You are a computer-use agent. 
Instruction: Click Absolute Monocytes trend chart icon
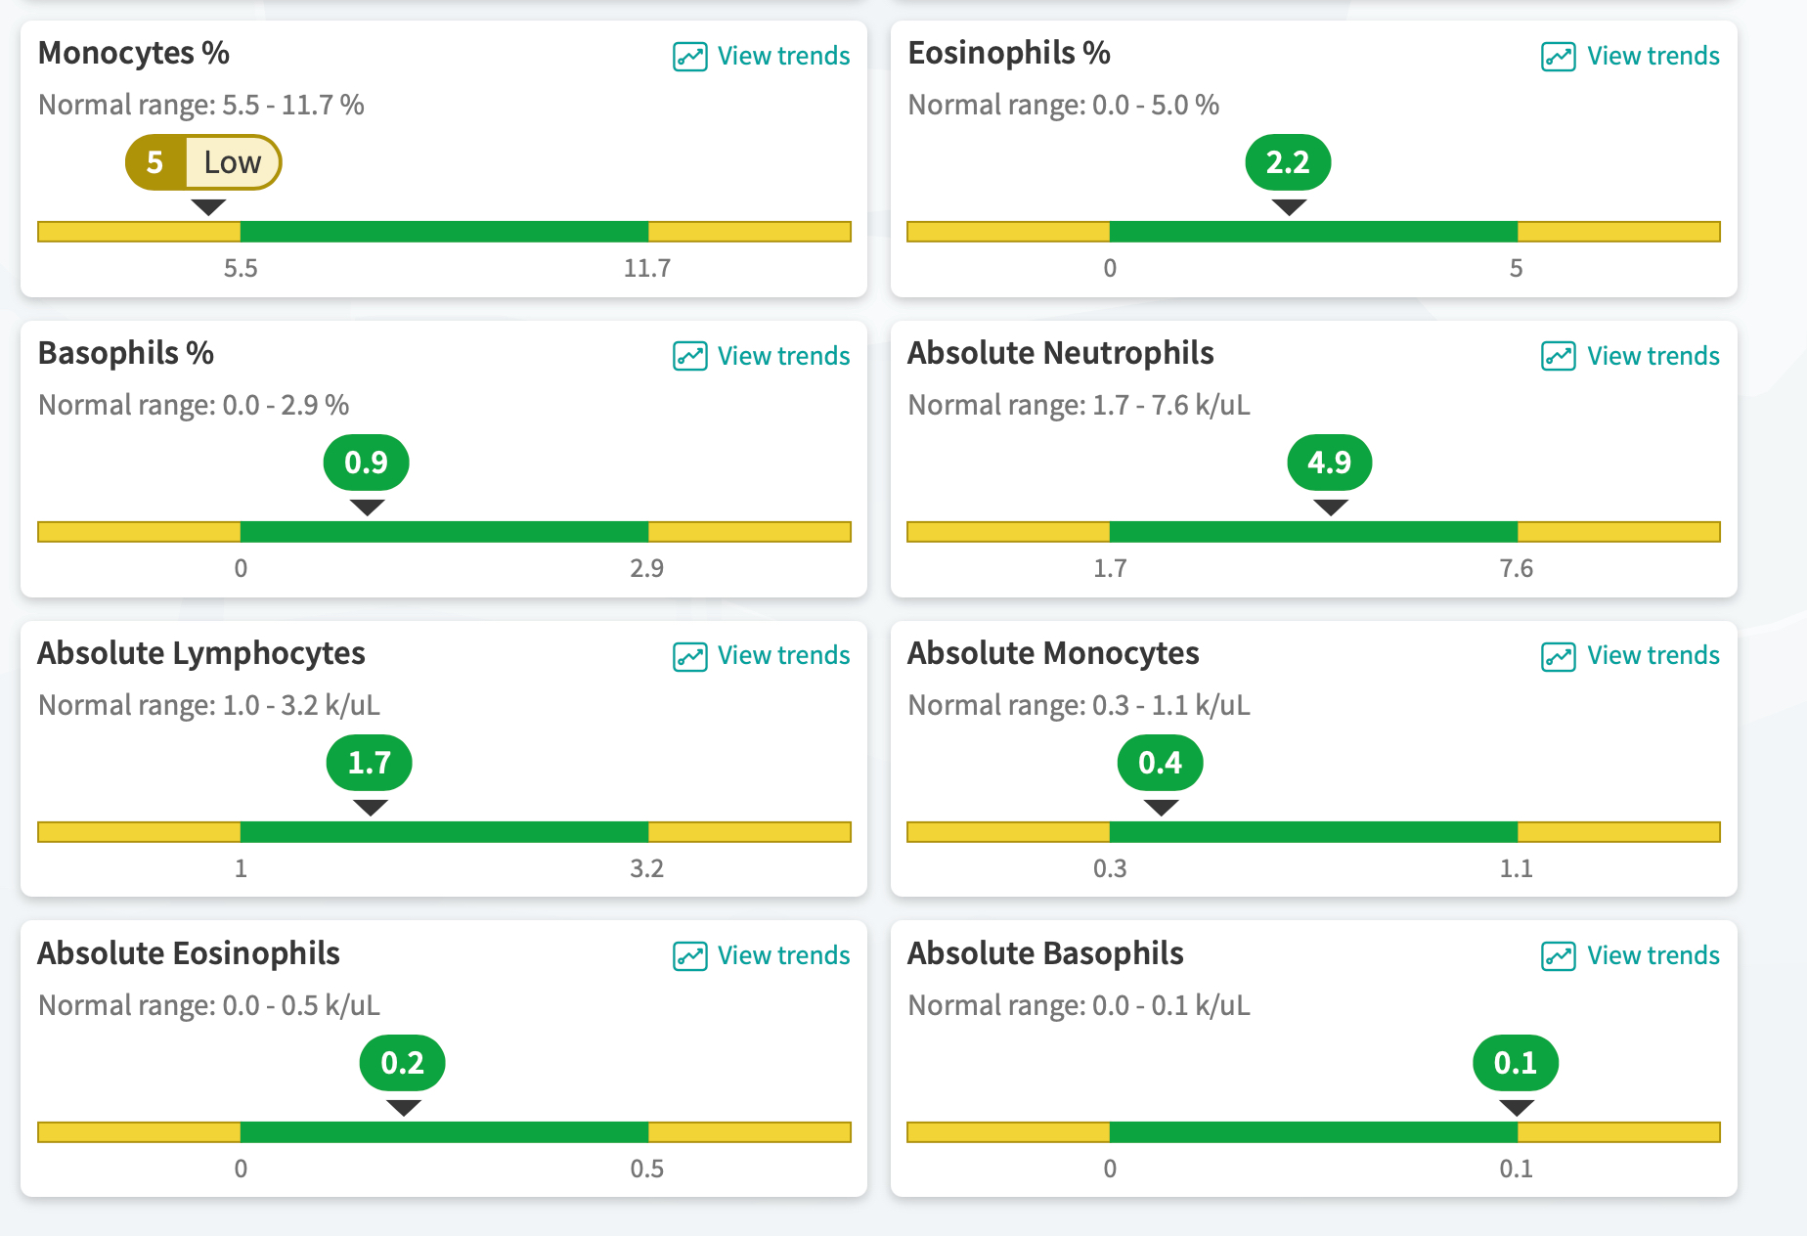[1558, 656]
